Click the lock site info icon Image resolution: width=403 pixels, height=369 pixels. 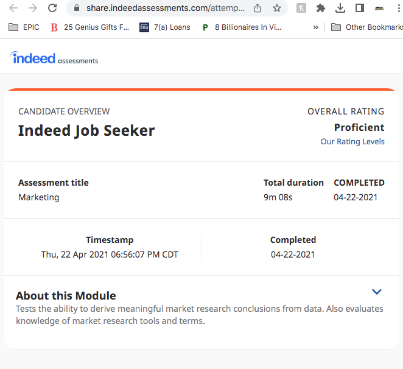(x=76, y=8)
